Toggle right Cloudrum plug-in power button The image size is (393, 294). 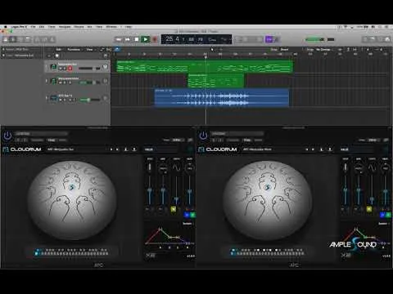(x=203, y=136)
